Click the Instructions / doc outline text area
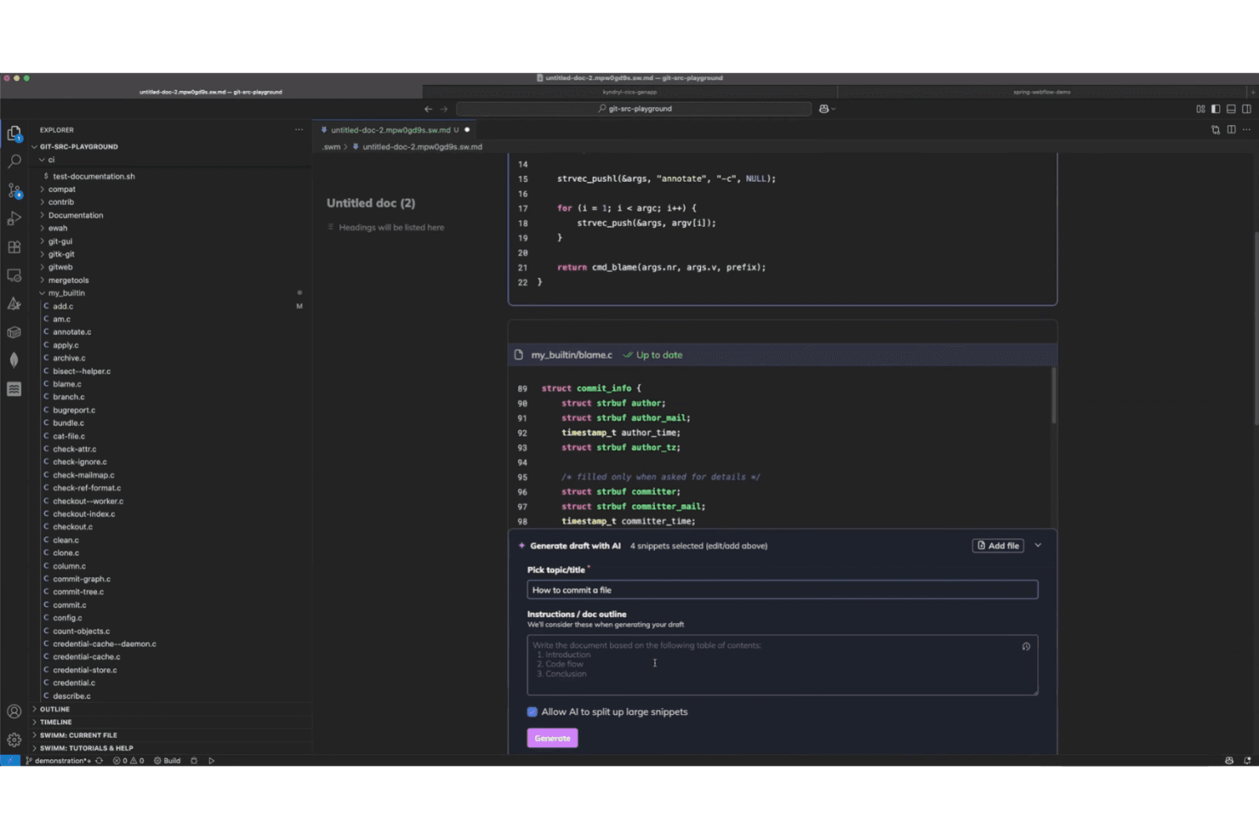 782,665
